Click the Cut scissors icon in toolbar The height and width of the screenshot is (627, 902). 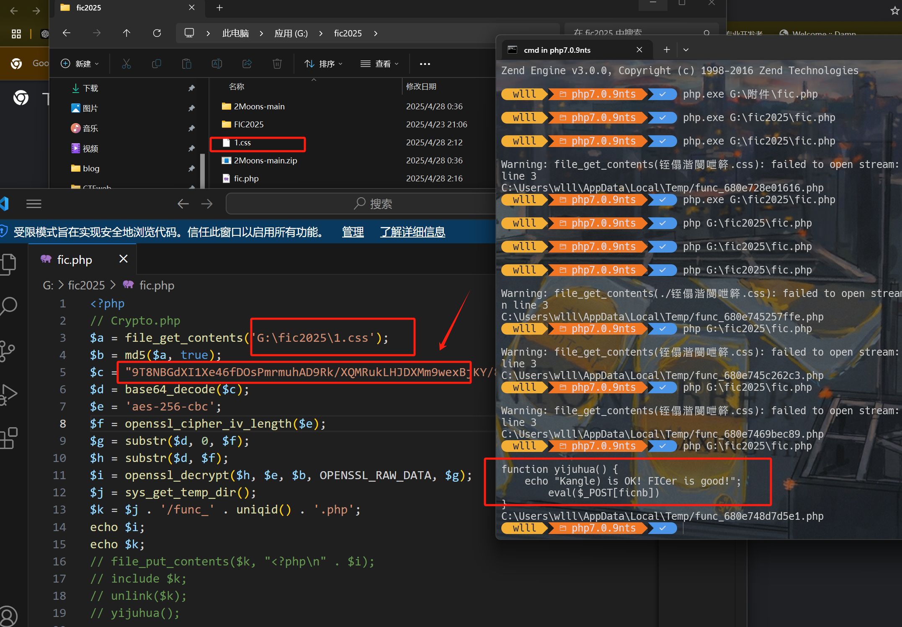[126, 64]
